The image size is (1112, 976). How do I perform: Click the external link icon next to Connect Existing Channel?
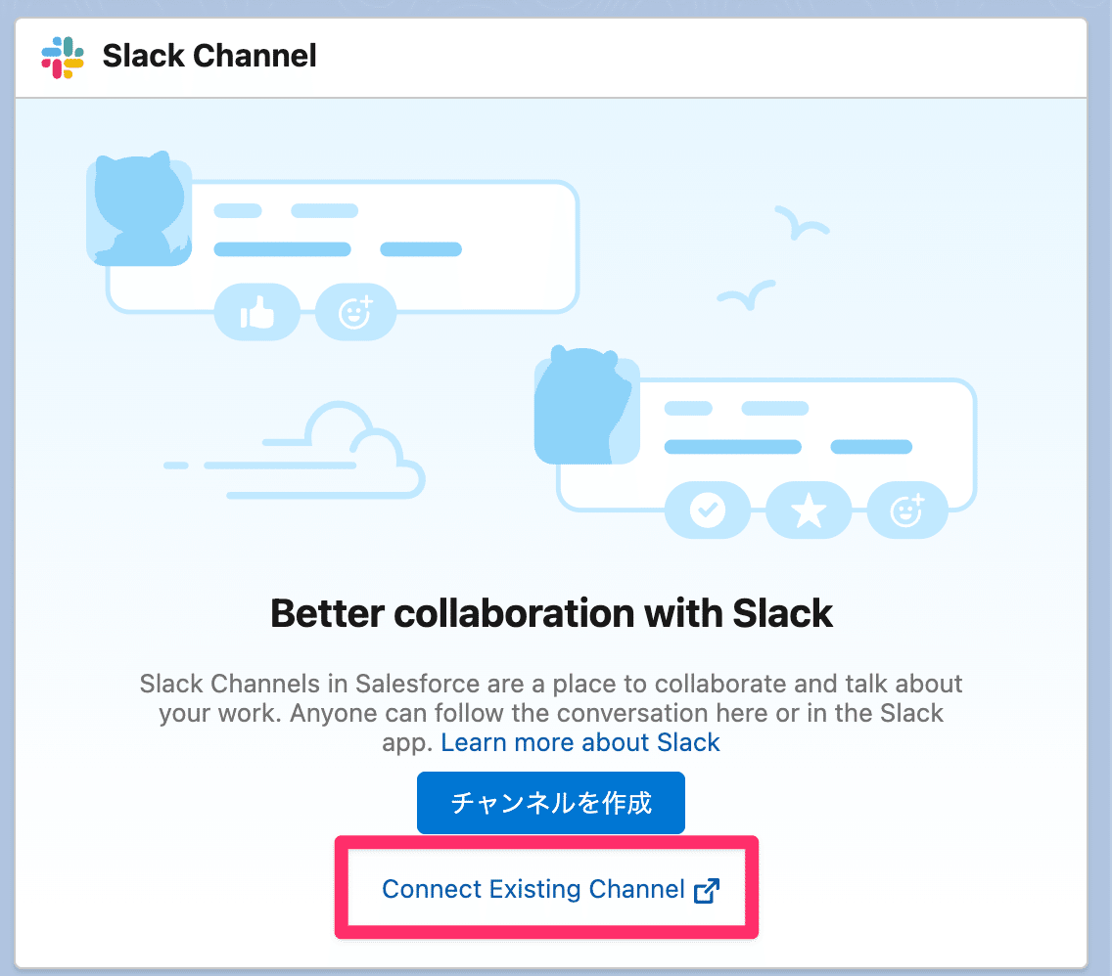click(x=707, y=891)
